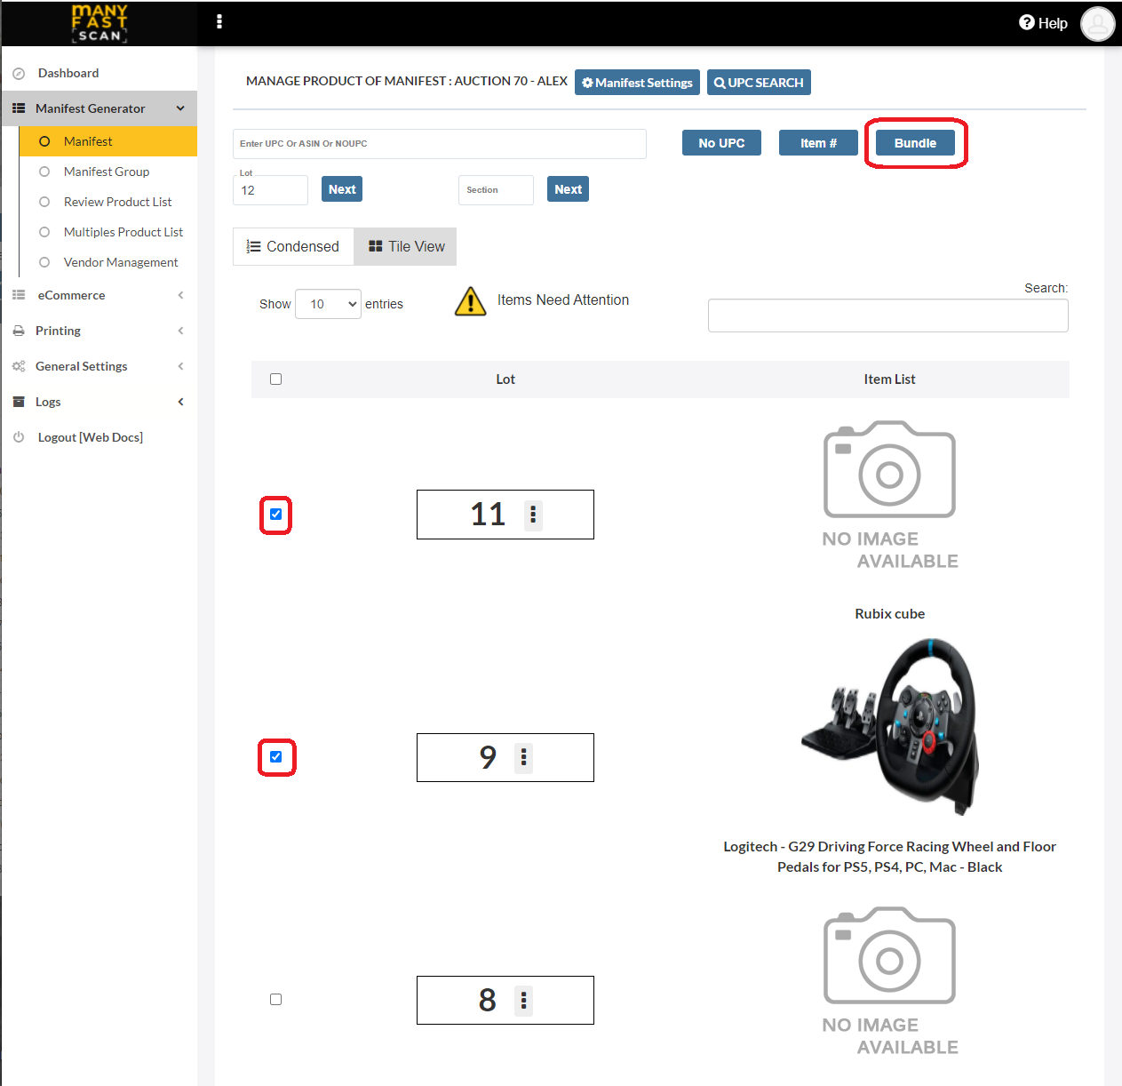This screenshot has width=1122, height=1086.
Task: Open the user avatar profile menu
Action: pos(1098,24)
